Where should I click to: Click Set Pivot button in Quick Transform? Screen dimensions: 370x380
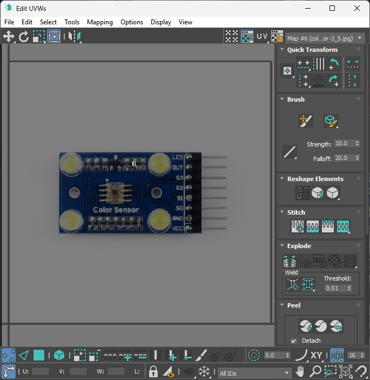pyautogui.click(x=287, y=71)
